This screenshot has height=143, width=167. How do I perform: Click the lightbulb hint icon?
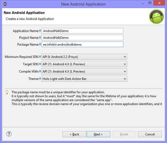(7, 92)
